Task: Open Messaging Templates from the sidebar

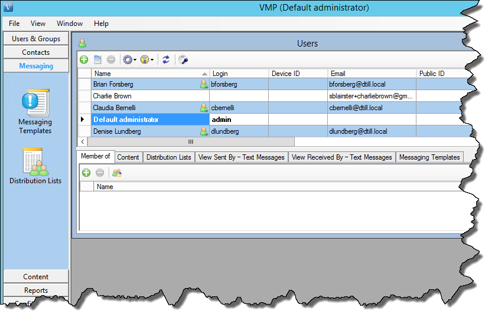Action: (x=35, y=111)
